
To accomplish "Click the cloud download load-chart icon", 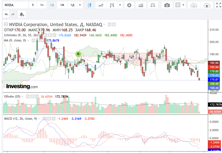I will pos(193,5).
